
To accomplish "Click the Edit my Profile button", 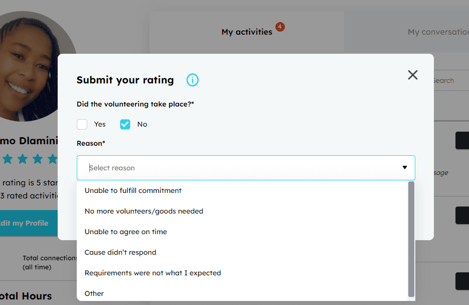I will point(25,223).
